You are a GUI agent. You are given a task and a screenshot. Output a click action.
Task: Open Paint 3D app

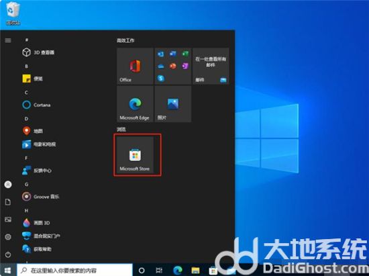click(x=36, y=222)
